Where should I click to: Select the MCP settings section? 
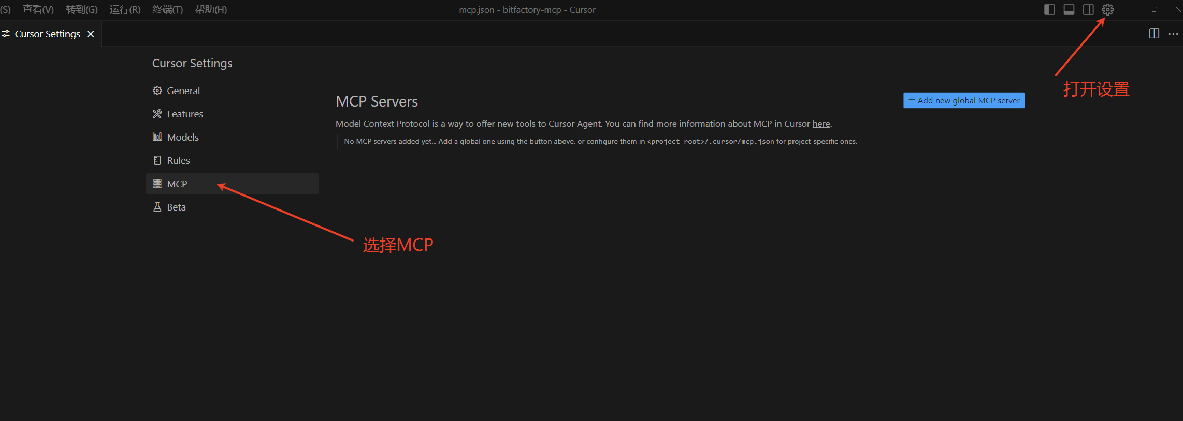pyautogui.click(x=232, y=184)
